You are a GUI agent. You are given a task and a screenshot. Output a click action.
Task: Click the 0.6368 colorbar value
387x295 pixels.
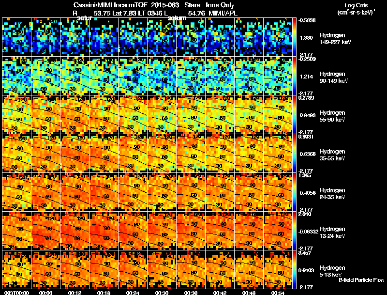pyautogui.click(x=308, y=154)
